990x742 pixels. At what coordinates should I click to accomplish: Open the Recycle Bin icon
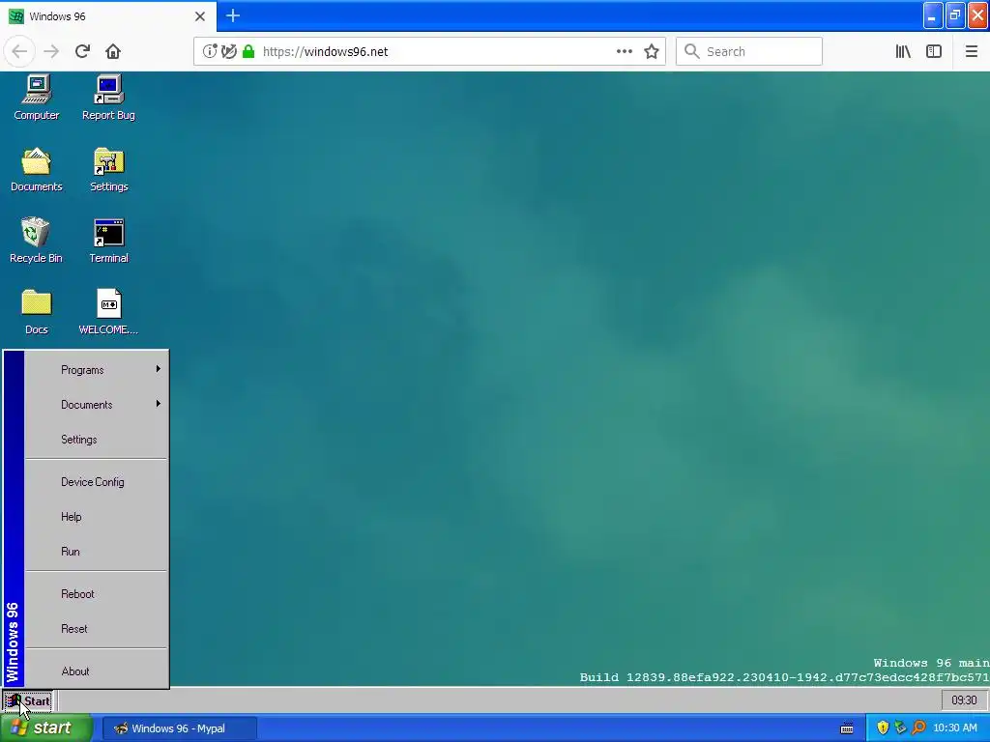tap(36, 241)
